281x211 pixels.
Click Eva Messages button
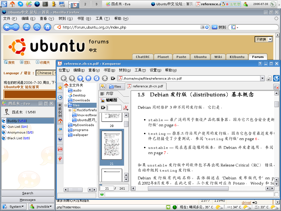[28, 200]
